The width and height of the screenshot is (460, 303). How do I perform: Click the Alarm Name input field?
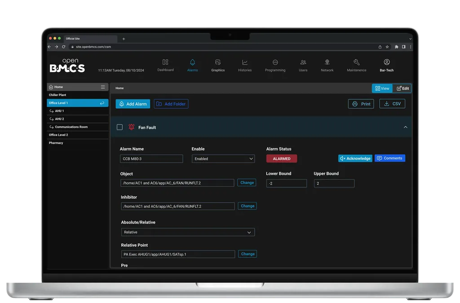point(151,159)
